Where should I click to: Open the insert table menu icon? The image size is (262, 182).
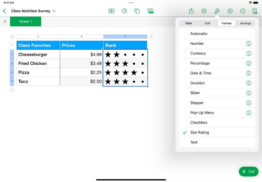[x=111, y=11]
